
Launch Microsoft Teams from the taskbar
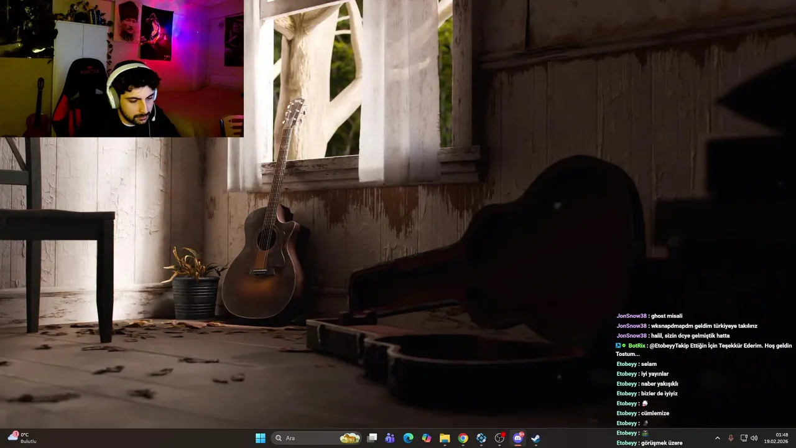(390, 438)
